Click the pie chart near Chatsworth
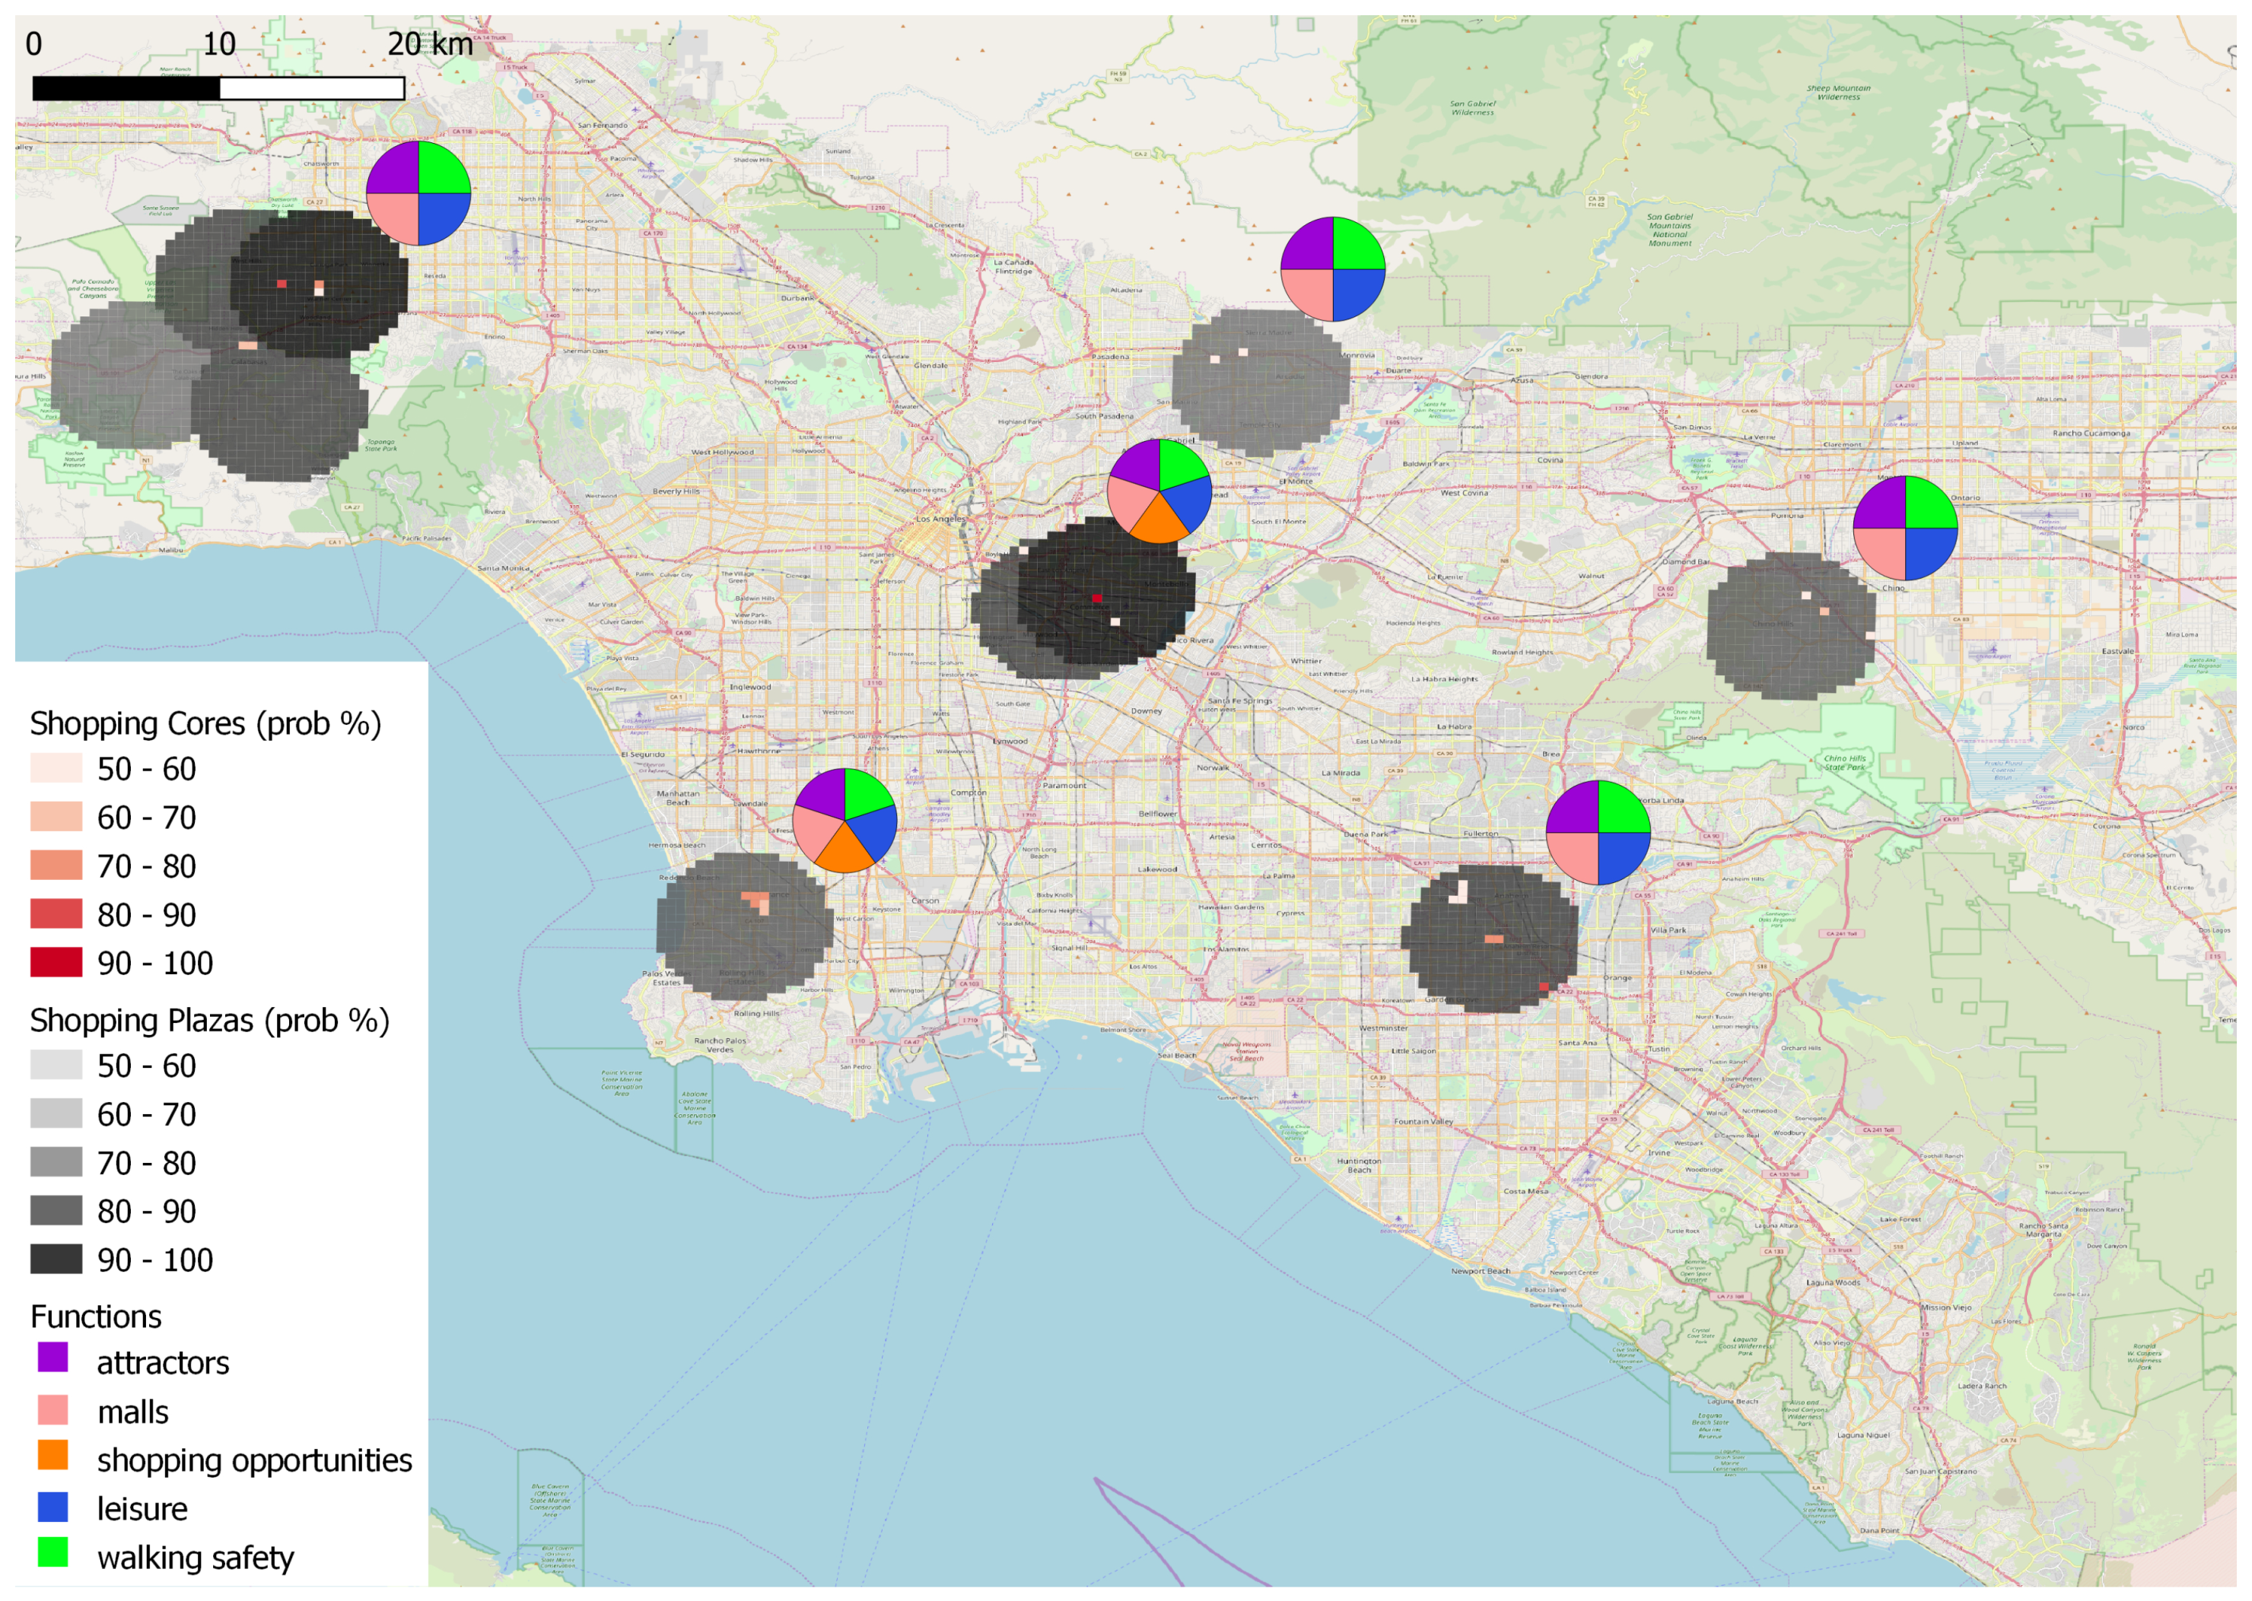Image resolution: width=2252 pixels, height=1601 pixels. click(418, 193)
